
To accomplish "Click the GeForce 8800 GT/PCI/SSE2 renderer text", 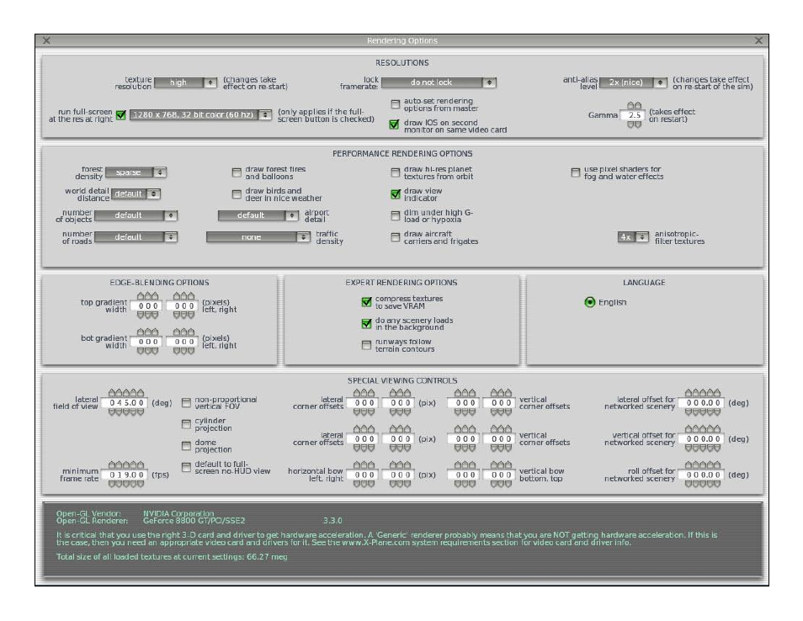I will [194, 521].
